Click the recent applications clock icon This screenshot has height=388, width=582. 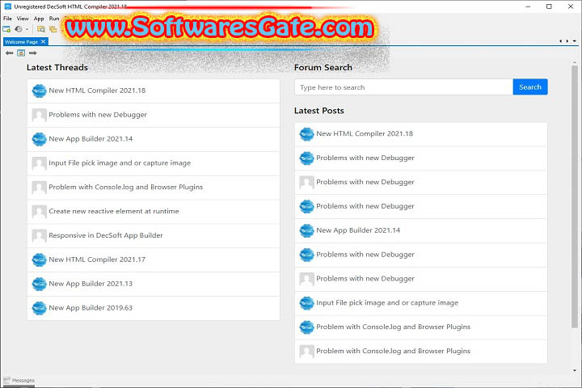18,29
